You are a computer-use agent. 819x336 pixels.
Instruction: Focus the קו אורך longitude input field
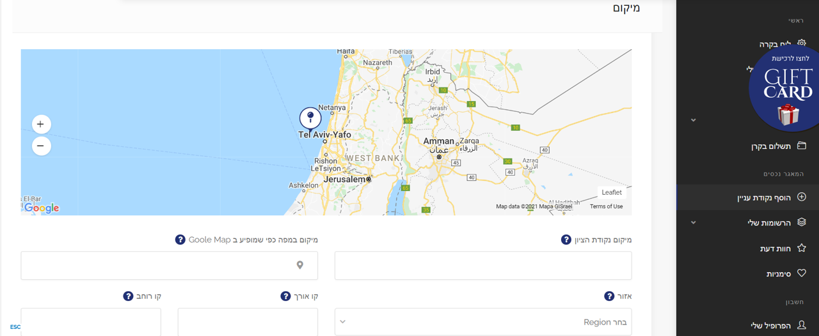(248, 321)
